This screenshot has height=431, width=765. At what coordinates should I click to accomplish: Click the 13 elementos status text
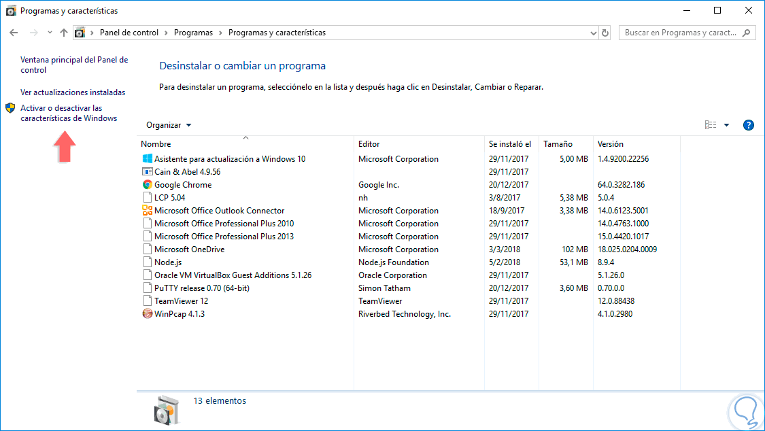(220, 401)
